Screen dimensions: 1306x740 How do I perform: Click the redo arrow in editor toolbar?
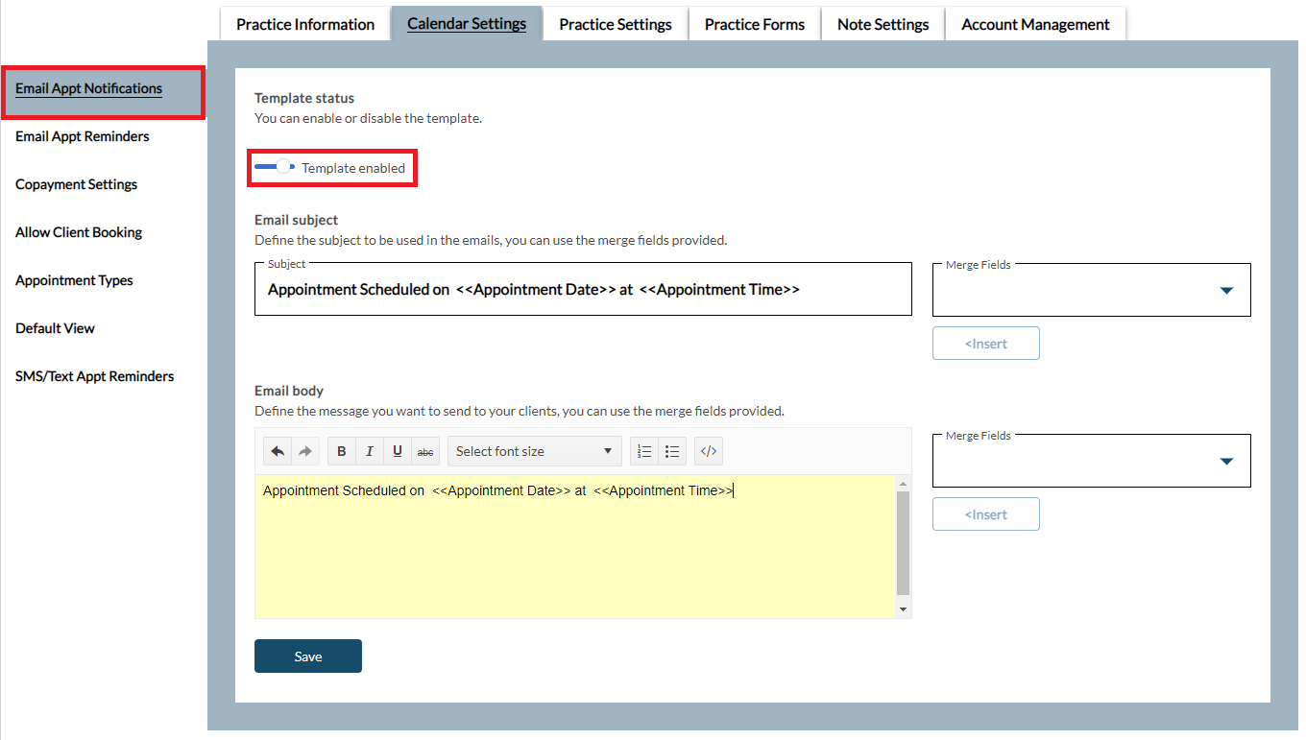point(304,451)
